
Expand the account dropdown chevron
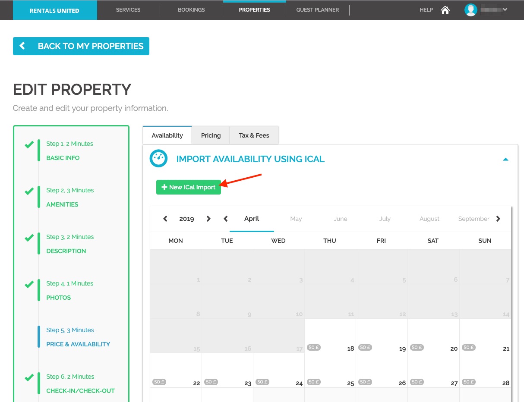505,9
